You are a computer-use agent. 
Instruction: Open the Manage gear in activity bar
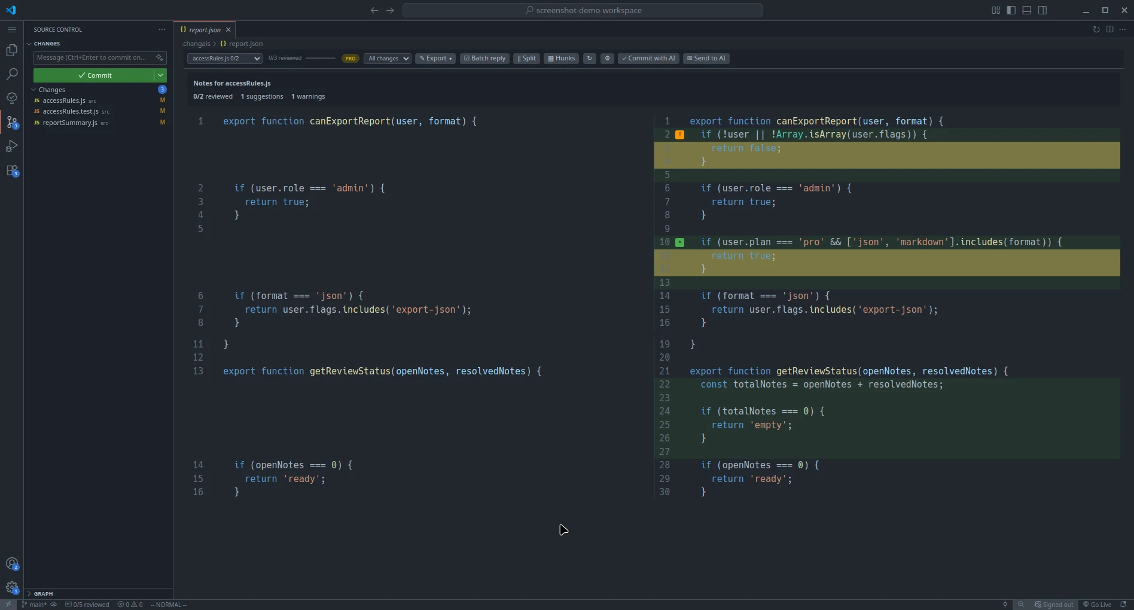pyautogui.click(x=11, y=588)
